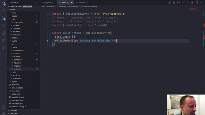The height and width of the screenshot is (115, 205).
Task: Expand the components folder
Action: (x=18, y=50)
